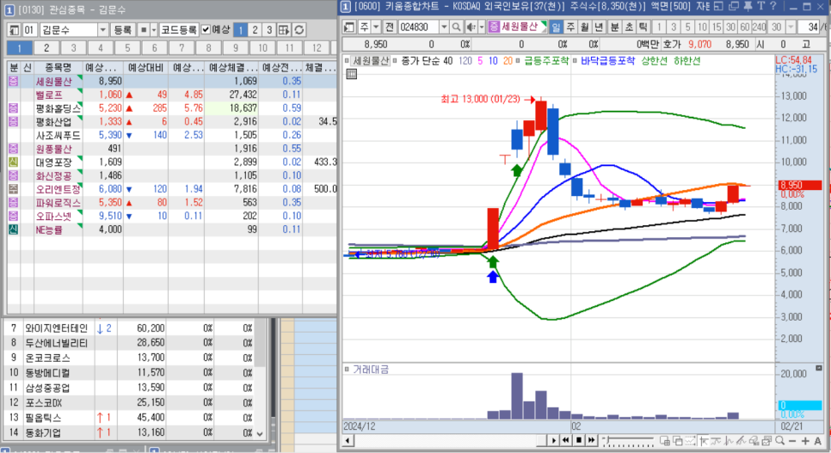Click the crosshair tool icon in bottom toolbar

704,440
